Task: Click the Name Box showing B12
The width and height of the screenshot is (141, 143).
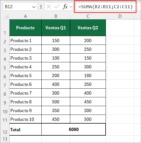Action: (x=20, y=7)
